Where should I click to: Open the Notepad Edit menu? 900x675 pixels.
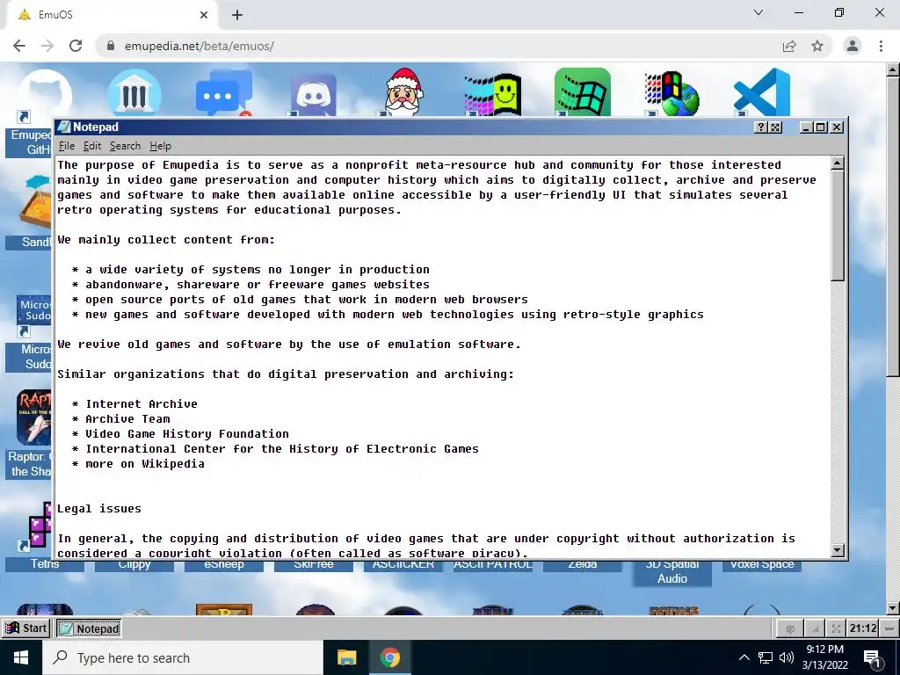tap(91, 146)
